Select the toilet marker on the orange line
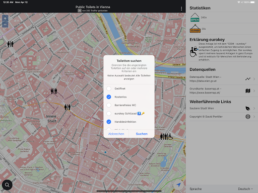 point(68,107)
